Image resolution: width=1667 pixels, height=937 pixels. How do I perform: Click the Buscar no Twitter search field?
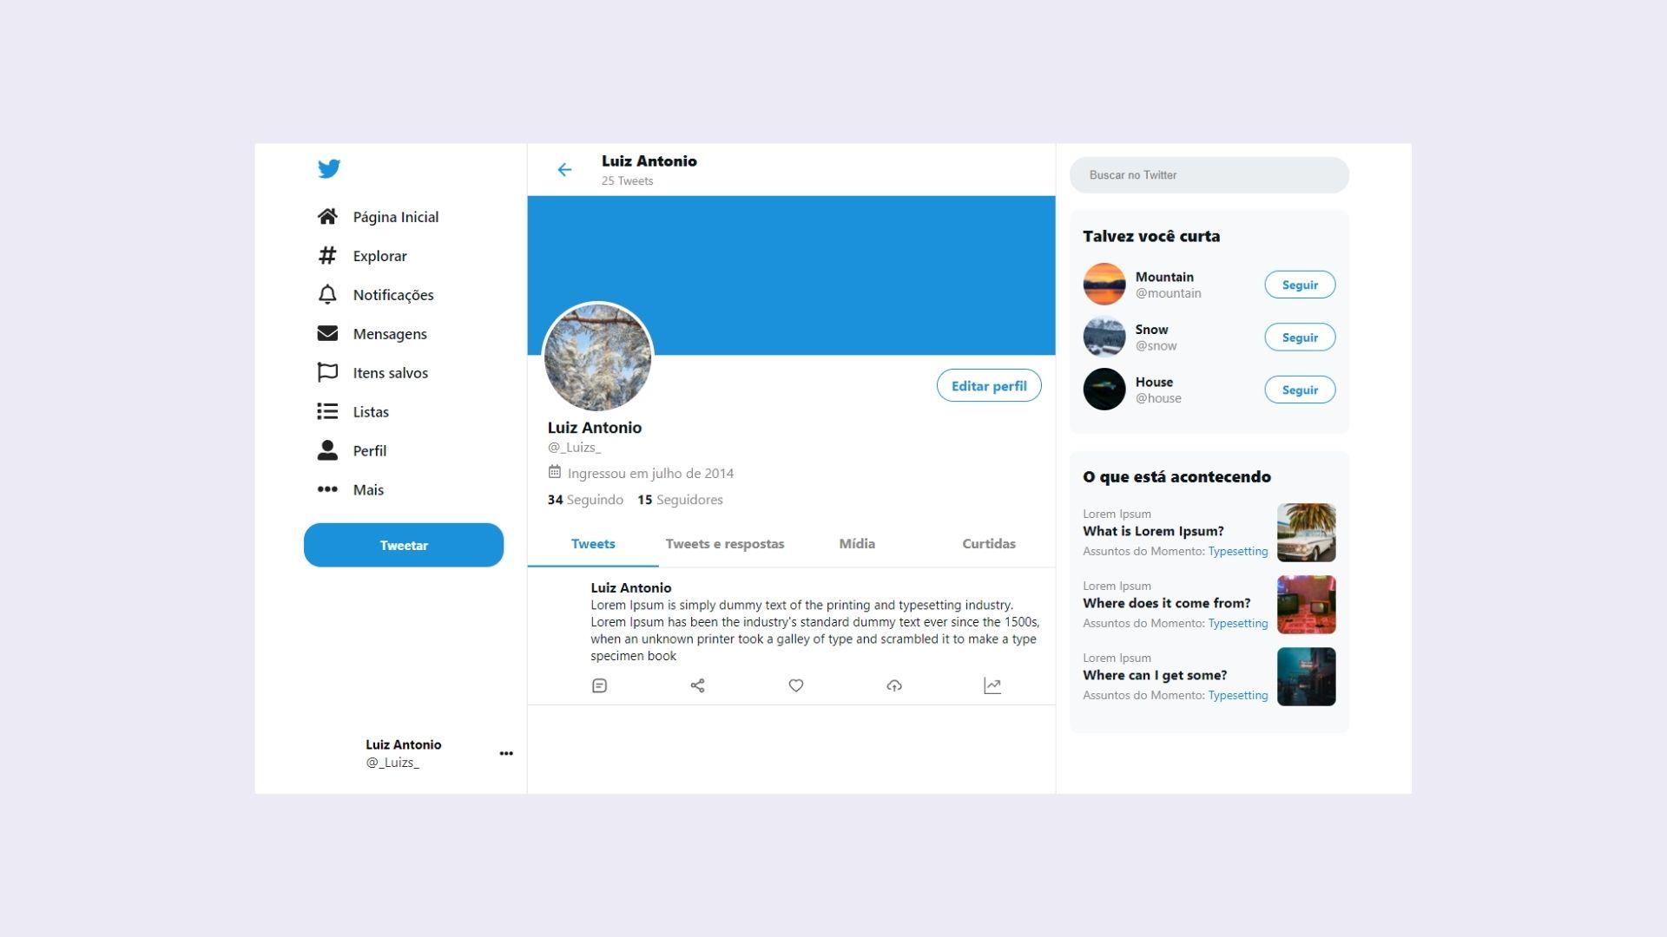[x=1209, y=174]
